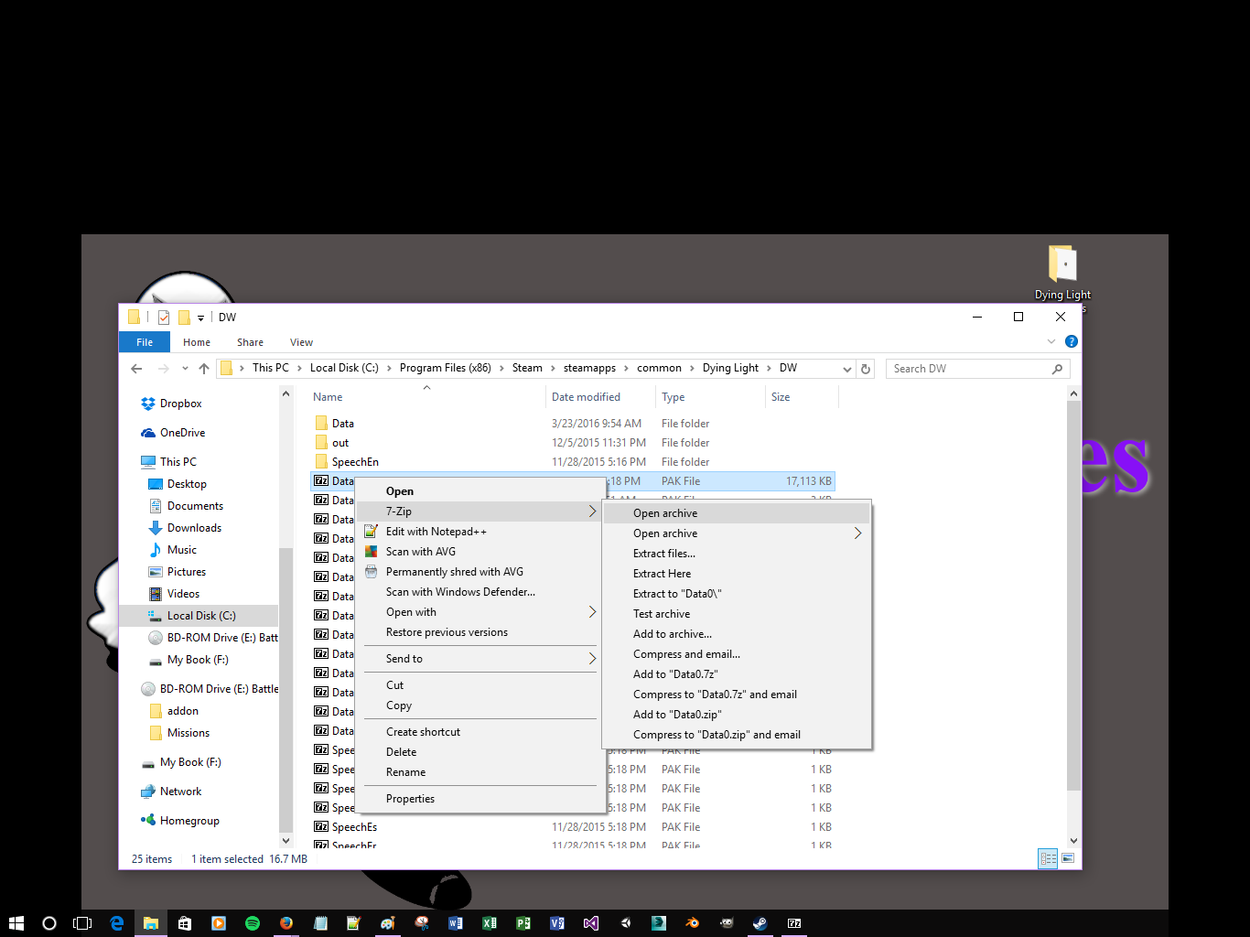
Task: Open Firefox from the taskbar
Action: click(286, 923)
